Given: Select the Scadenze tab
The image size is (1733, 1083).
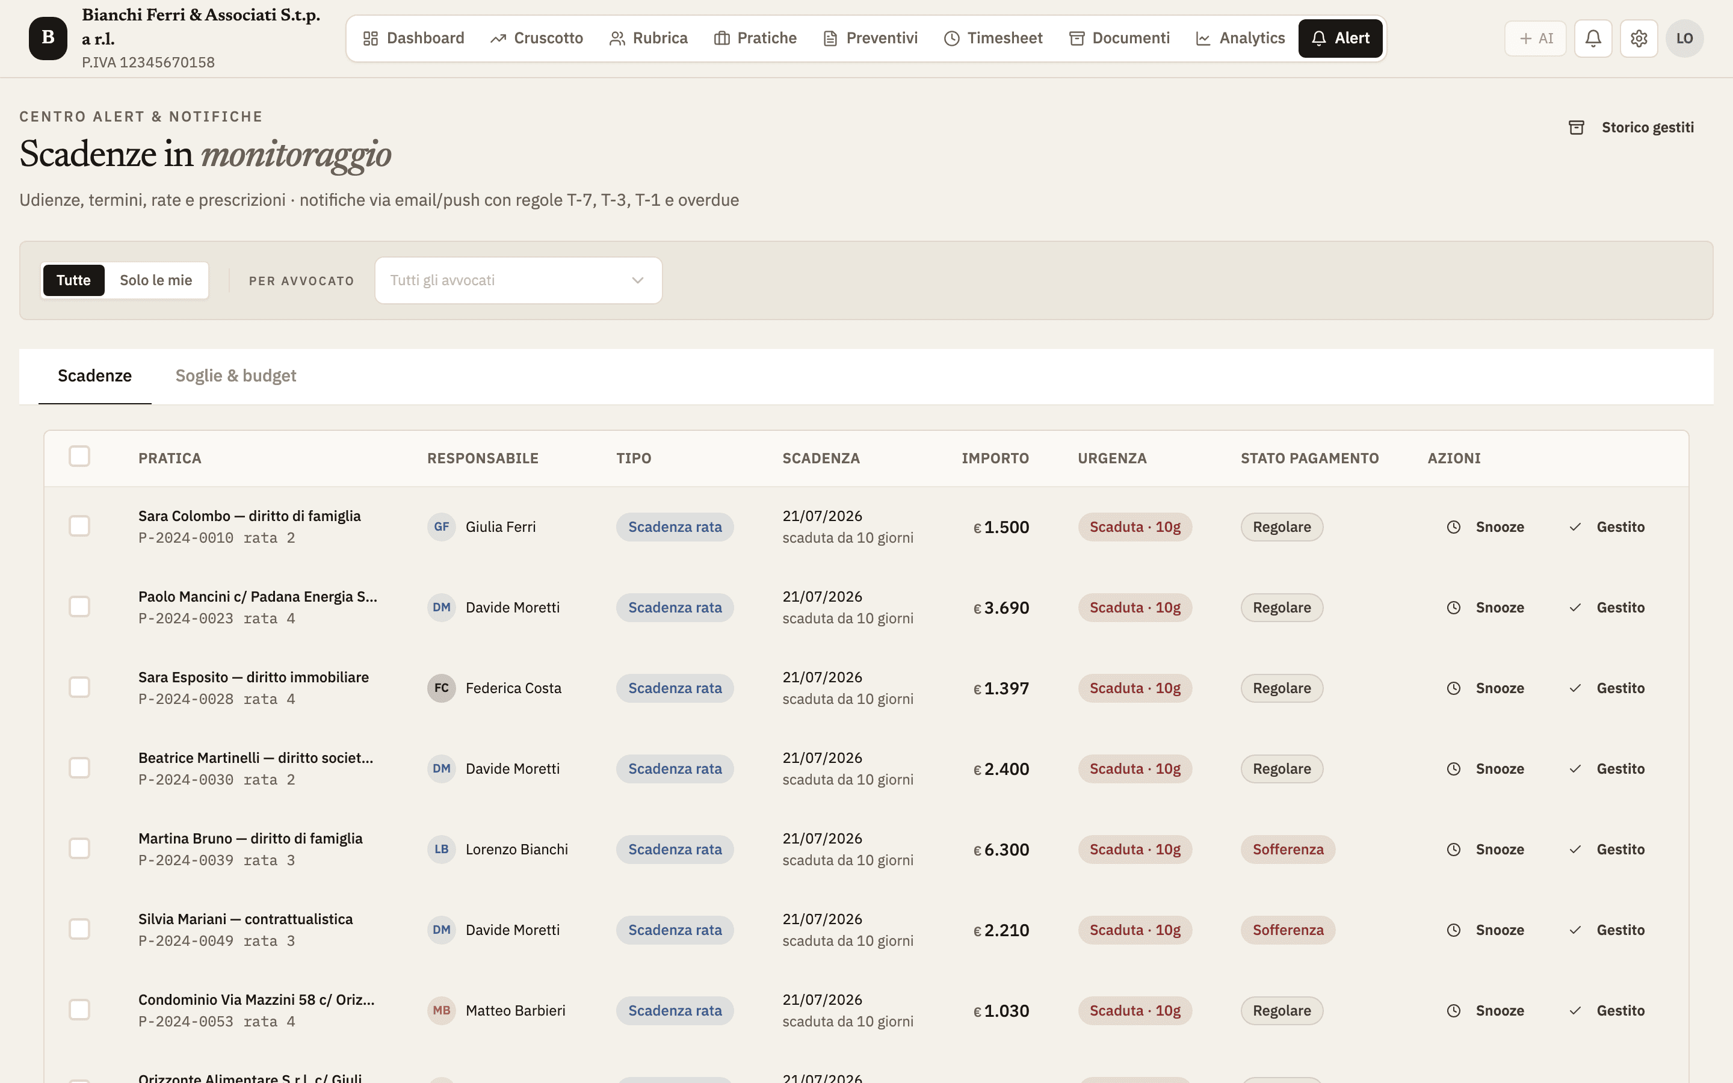Looking at the screenshot, I should (94, 376).
